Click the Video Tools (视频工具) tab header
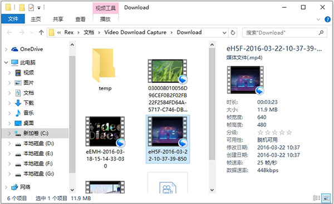Viewport: 334px width, 204px height. point(105,8)
